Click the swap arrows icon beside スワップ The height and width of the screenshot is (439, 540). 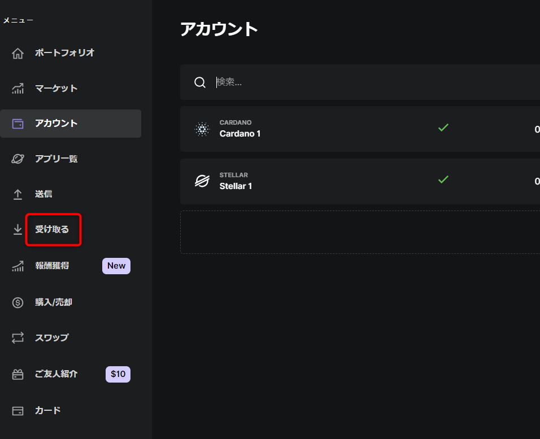(18, 337)
